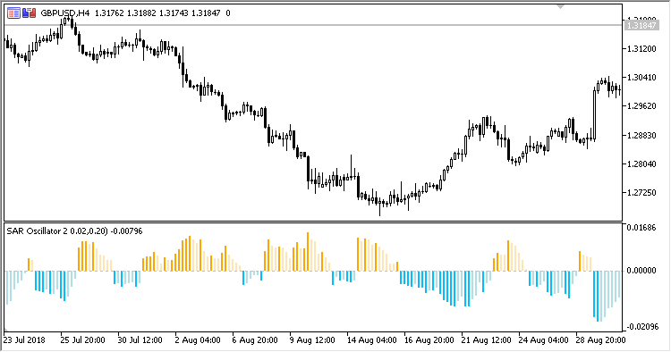Click the SAR Oscillator 2 indicator label
This screenshot has height=352, width=671.
[x=74, y=231]
